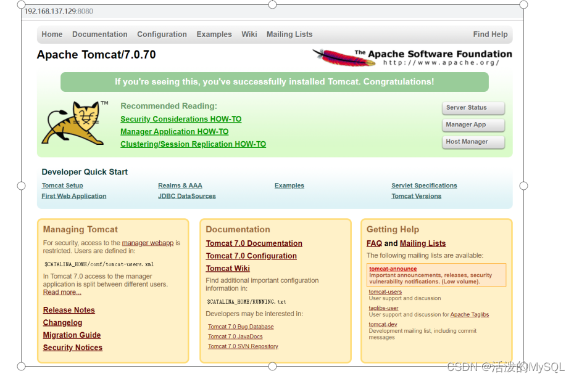This screenshot has width=574, height=379.
Task: Open the Realms & AAA link
Action: coord(180,185)
